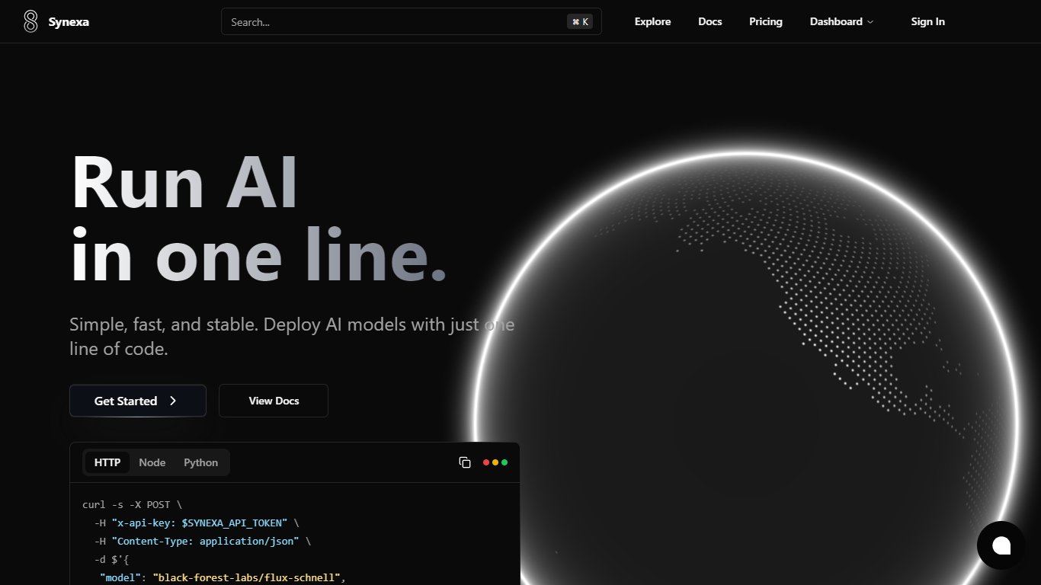The width and height of the screenshot is (1041, 585).
Task: Switch to the Node code tab
Action: pos(152,462)
